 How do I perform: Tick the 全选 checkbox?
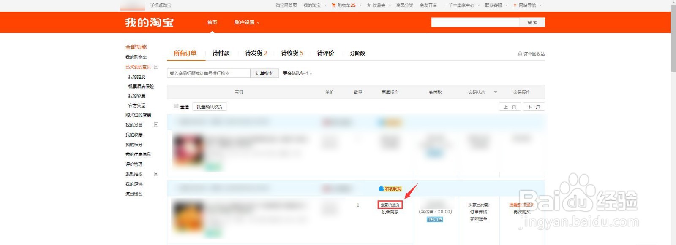[176, 106]
